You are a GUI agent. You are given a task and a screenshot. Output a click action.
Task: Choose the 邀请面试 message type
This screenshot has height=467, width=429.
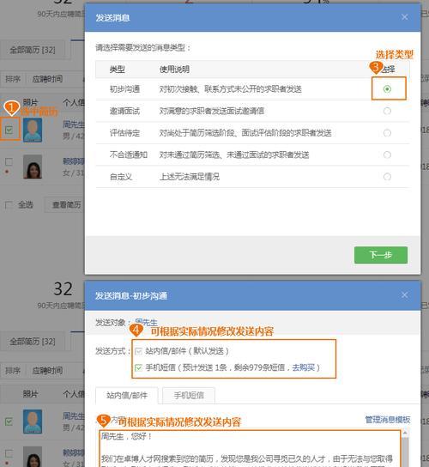(387, 111)
